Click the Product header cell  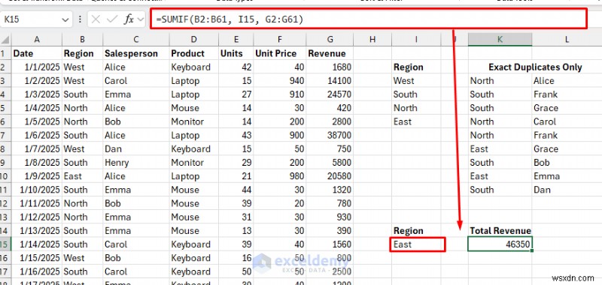pyautogui.click(x=193, y=53)
